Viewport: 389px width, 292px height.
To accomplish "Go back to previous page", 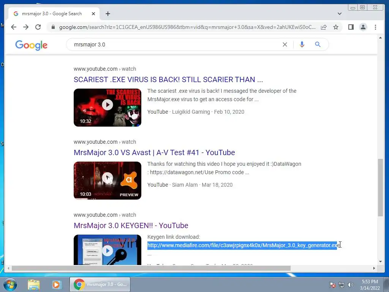I will tap(14, 27).
